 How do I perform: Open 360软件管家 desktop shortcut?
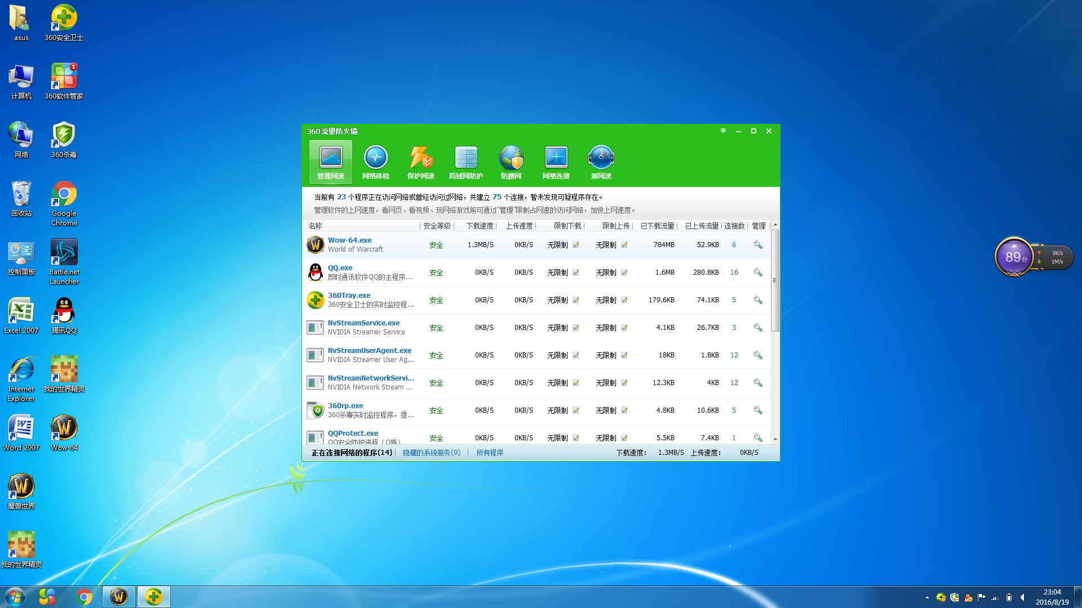pyautogui.click(x=64, y=82)
